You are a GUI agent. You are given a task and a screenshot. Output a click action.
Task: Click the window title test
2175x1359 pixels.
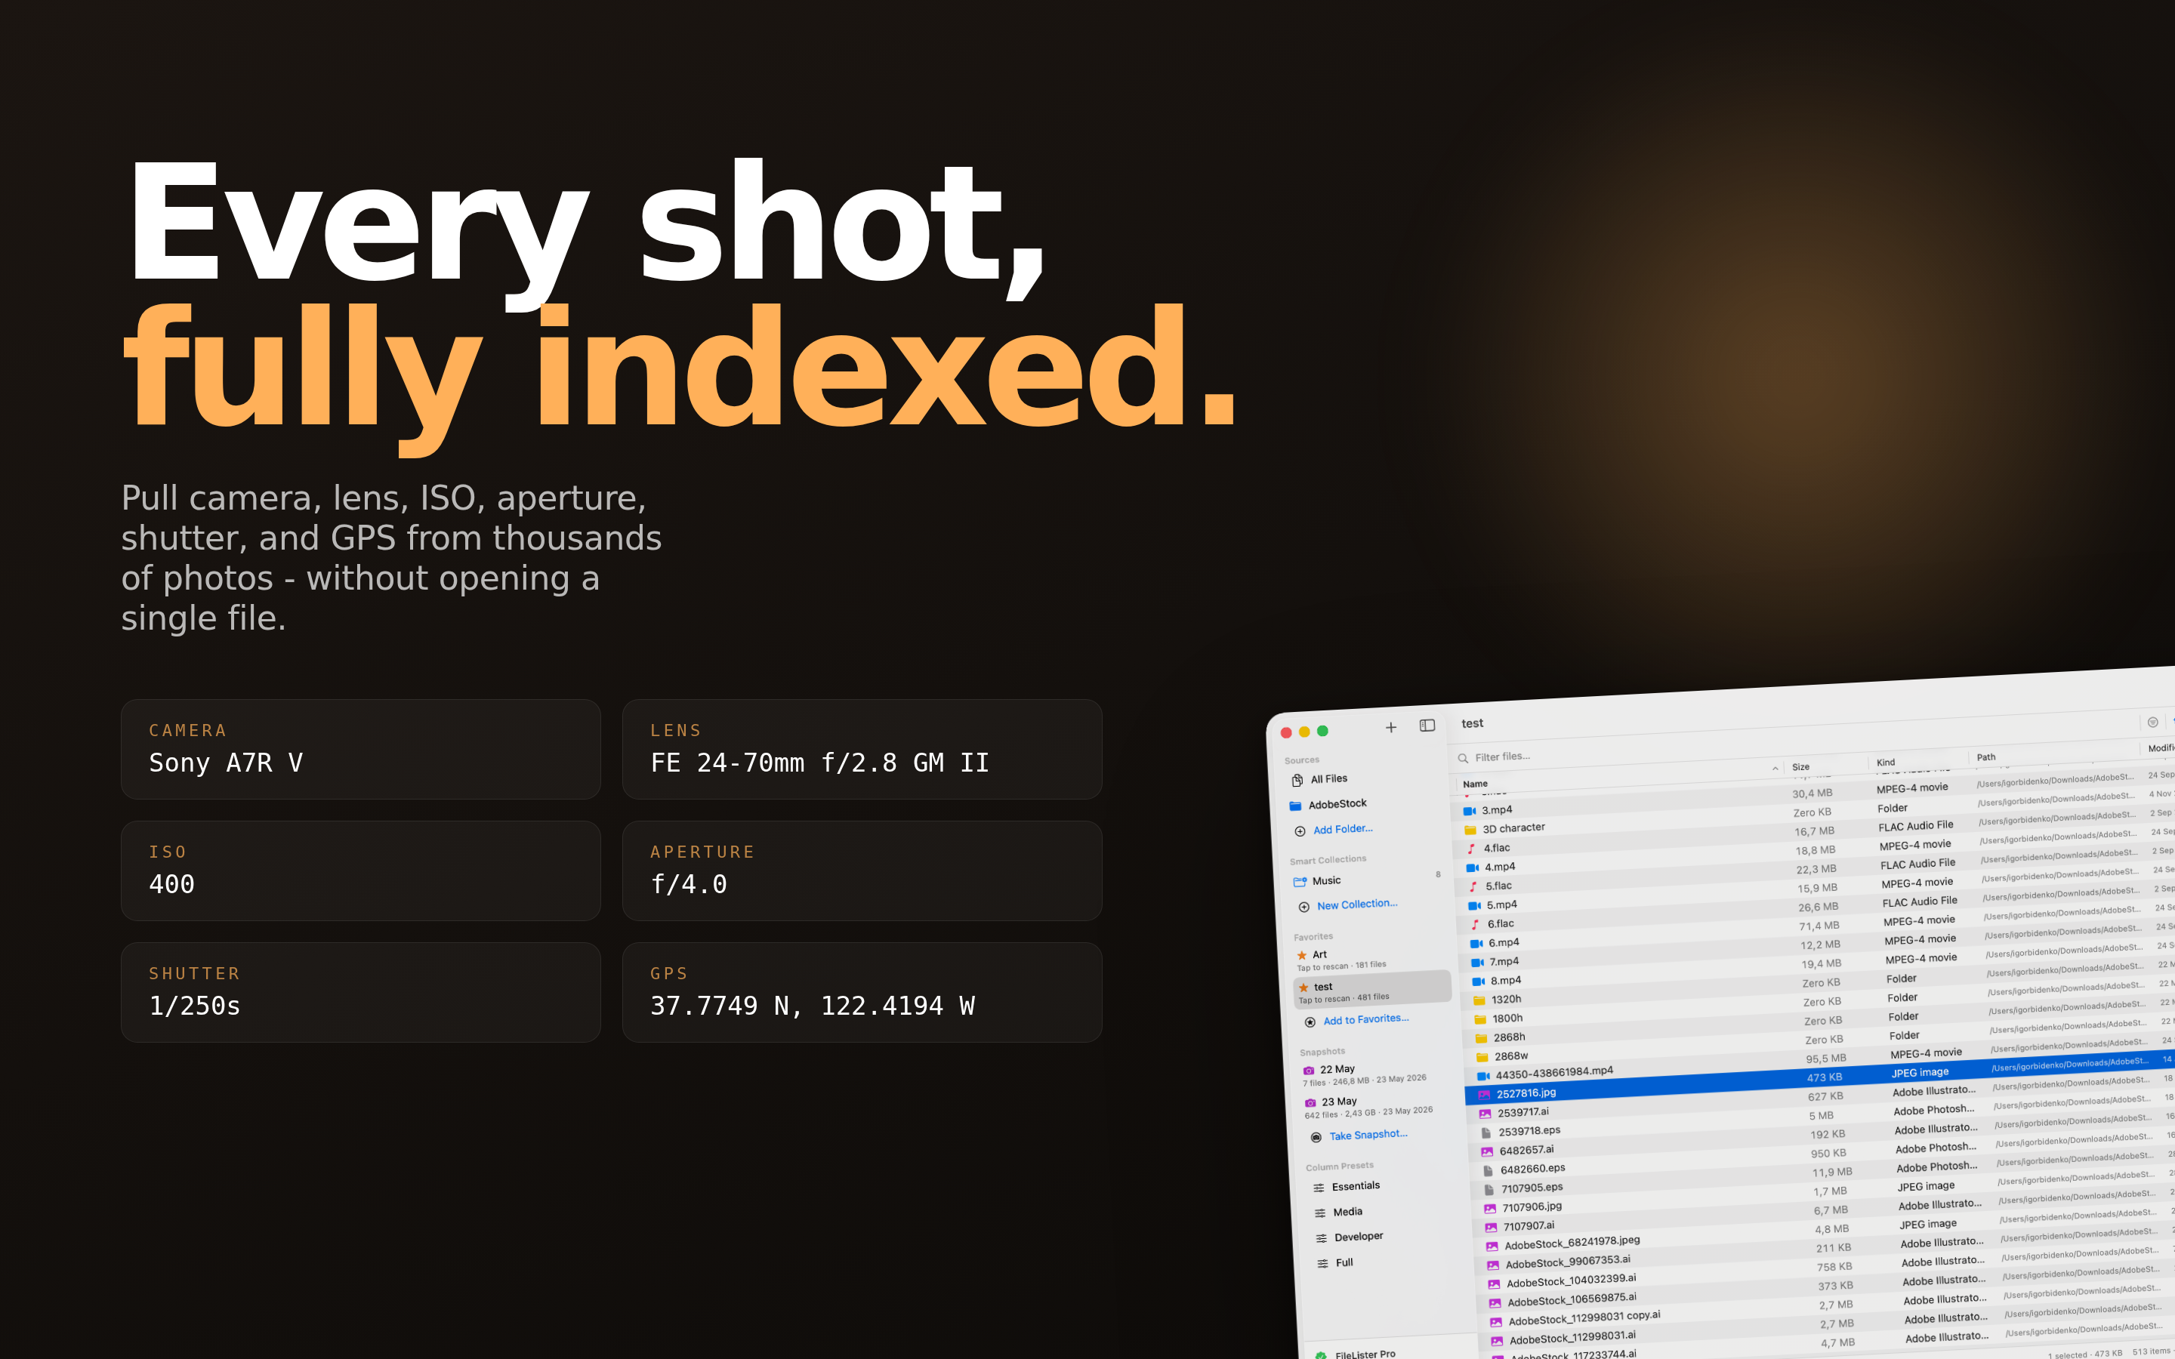[x=1472, y=723]
